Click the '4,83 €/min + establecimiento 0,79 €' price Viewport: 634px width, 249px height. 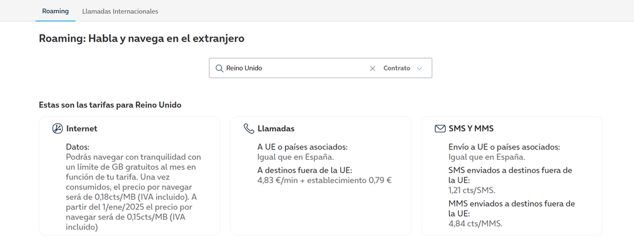324,181
